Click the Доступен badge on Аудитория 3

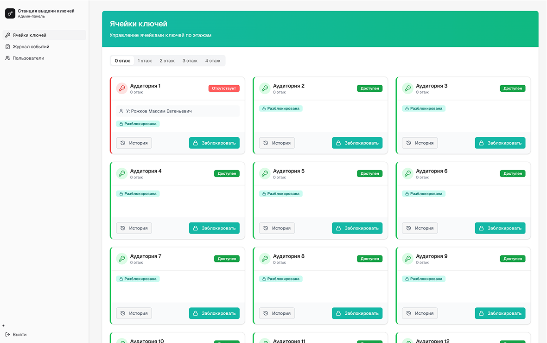(x=512, y=88)
